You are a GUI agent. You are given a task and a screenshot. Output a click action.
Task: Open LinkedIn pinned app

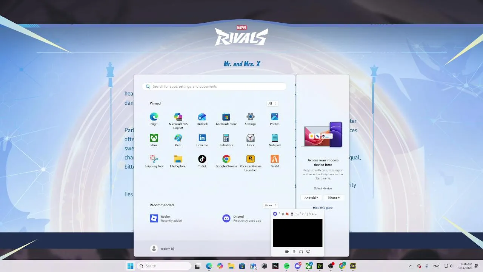[x=202, y=140]
